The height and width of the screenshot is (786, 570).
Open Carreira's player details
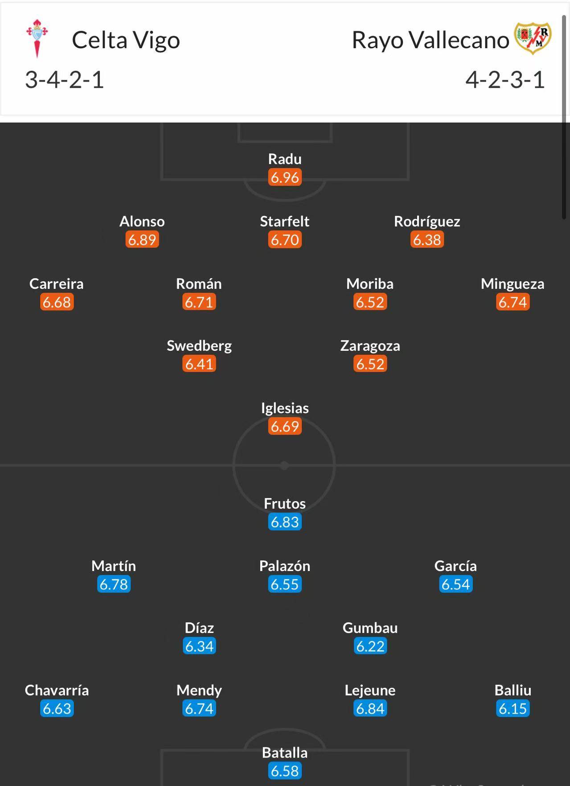[x=57, y=284]
